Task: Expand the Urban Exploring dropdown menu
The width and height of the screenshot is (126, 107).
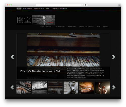Action: [x=46, y=27]
